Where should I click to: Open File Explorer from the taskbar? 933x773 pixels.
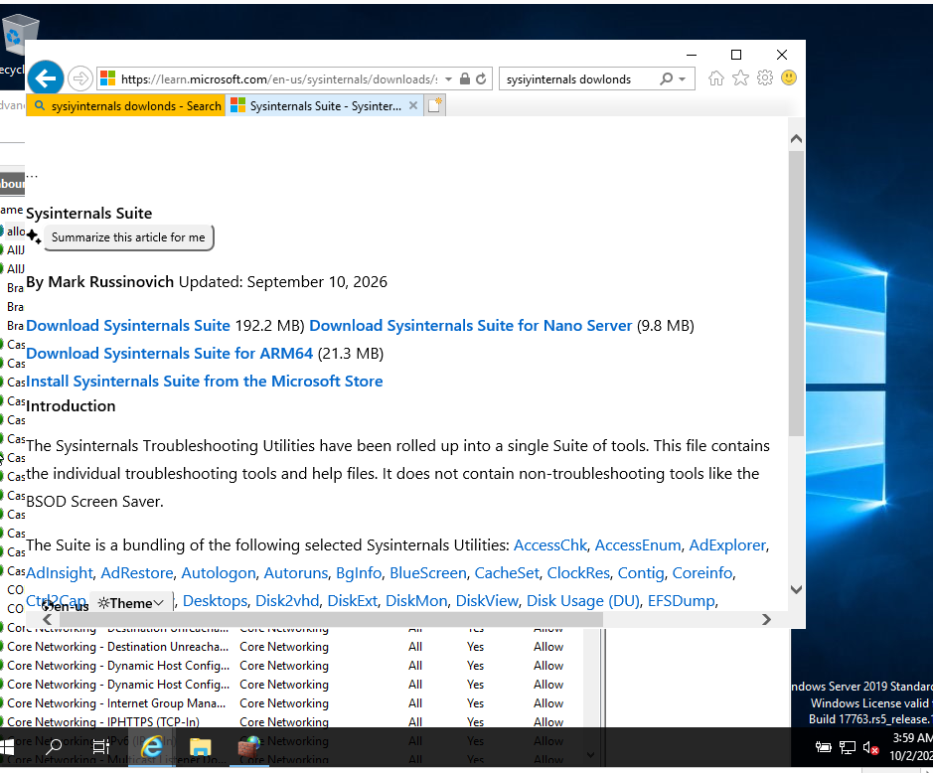point(200,746)
